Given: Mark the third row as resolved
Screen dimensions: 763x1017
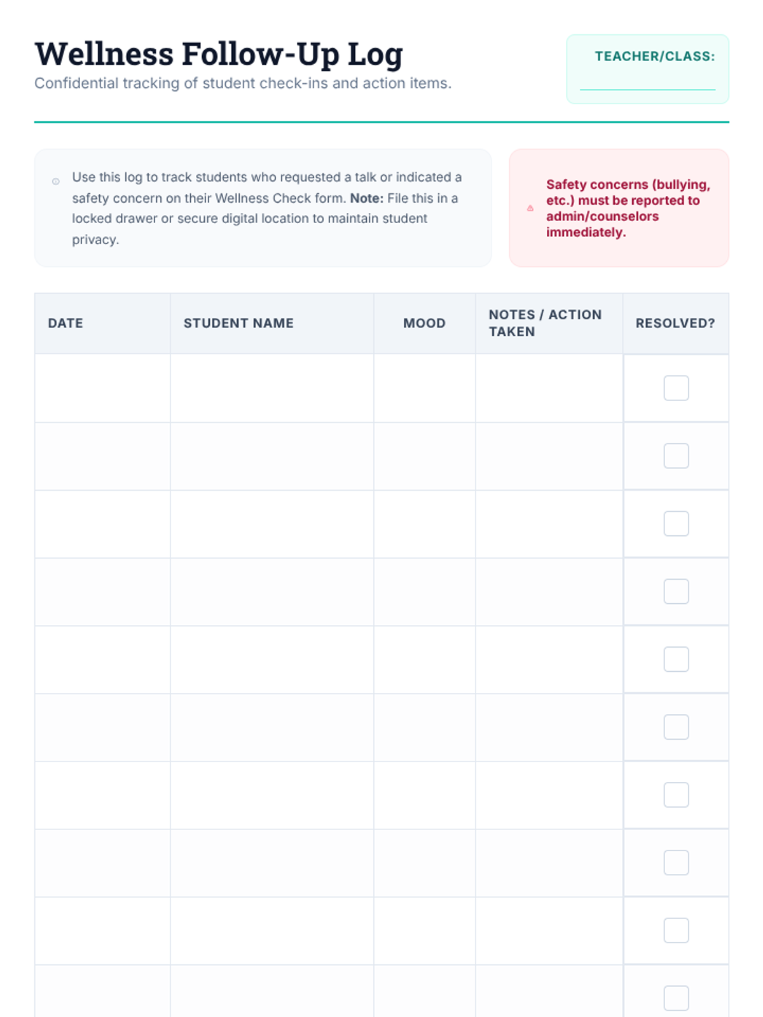Looking at the screenshot, I should (x=676, y=524).
